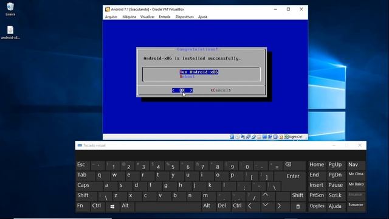Tap the number 0 key

tap(246, 165)
